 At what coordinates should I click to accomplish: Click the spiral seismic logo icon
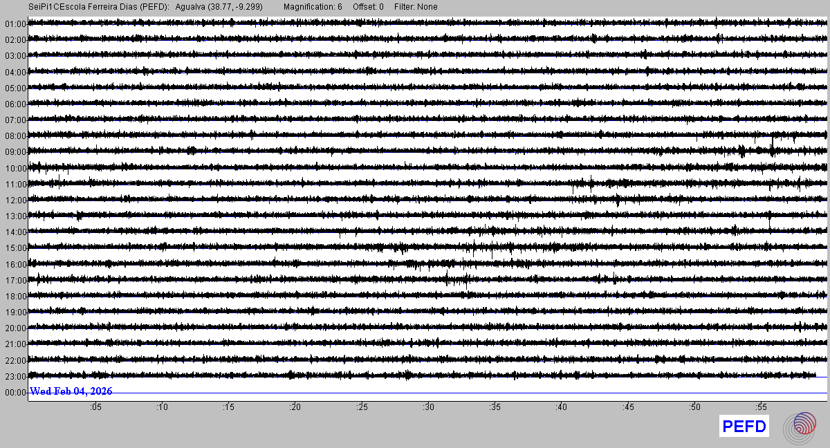coord(800,427)
